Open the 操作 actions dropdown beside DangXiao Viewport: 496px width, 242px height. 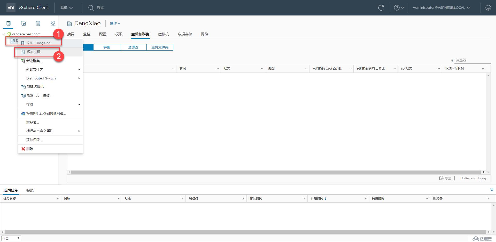click(x=115, y=23)
